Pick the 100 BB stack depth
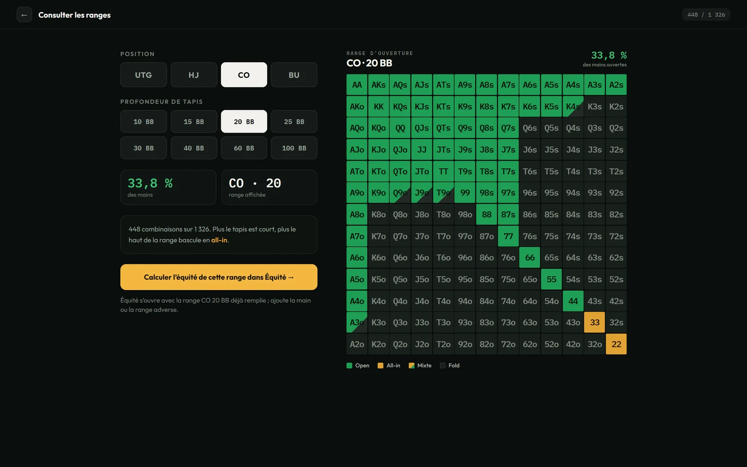The image size is (747, 467). tap(294, 148)
